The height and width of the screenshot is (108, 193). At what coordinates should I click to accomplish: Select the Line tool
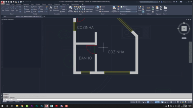point(3,8)
